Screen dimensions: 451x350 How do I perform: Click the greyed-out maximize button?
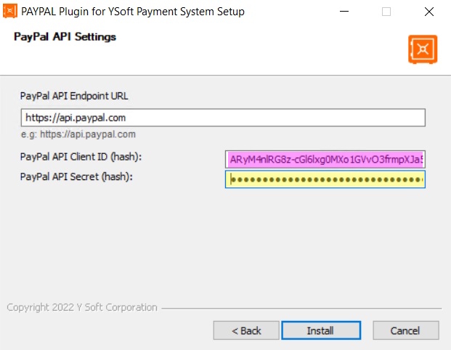386,12
